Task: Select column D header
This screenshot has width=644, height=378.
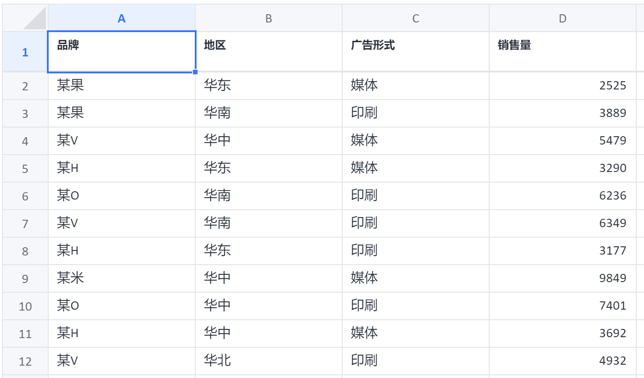Action: [x=563, y=18]
